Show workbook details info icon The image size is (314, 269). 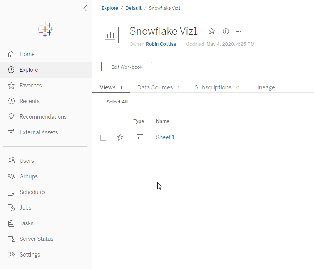tap(226, 31)
